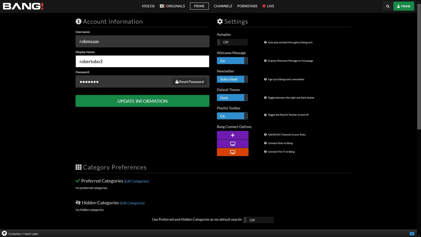Screen dimensions: 421x237
Task: Toggle the Autoplay switch
Action: 232,42
